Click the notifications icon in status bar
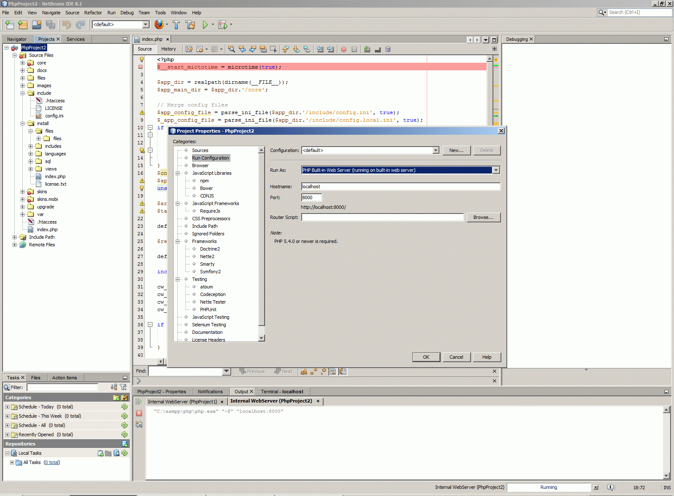Viewport: 674px width, 496px height. [x=610, y=487]
